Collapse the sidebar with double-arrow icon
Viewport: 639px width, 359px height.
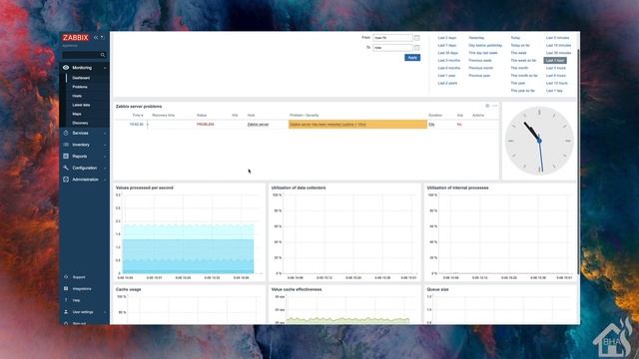click(x=96, y=38)
